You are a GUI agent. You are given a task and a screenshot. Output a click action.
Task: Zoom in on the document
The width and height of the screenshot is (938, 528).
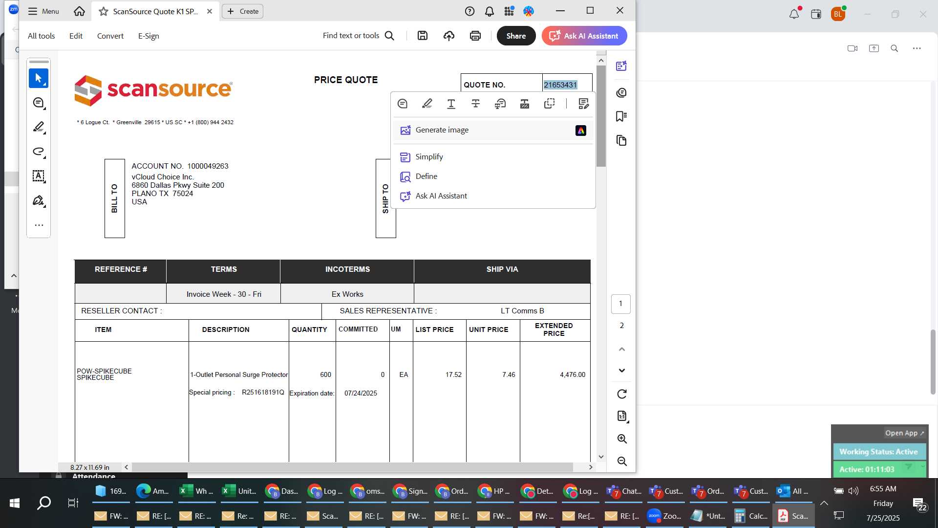click(x=622, y=439)
